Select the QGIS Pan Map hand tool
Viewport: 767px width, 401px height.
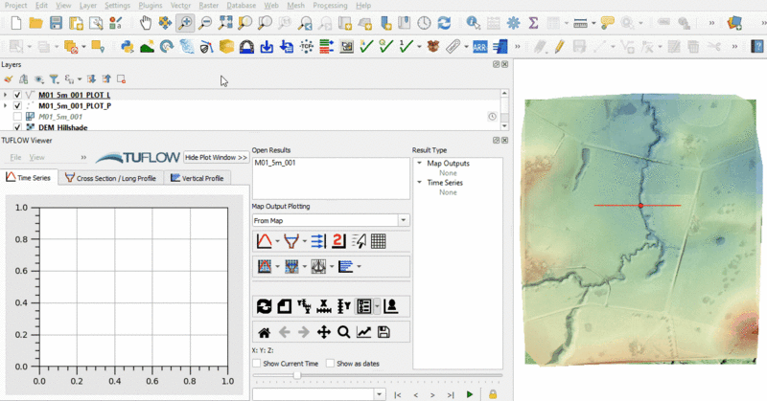[145, 22]
